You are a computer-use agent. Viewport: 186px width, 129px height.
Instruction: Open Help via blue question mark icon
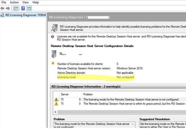pyautogui.click(x=23, y=8)
